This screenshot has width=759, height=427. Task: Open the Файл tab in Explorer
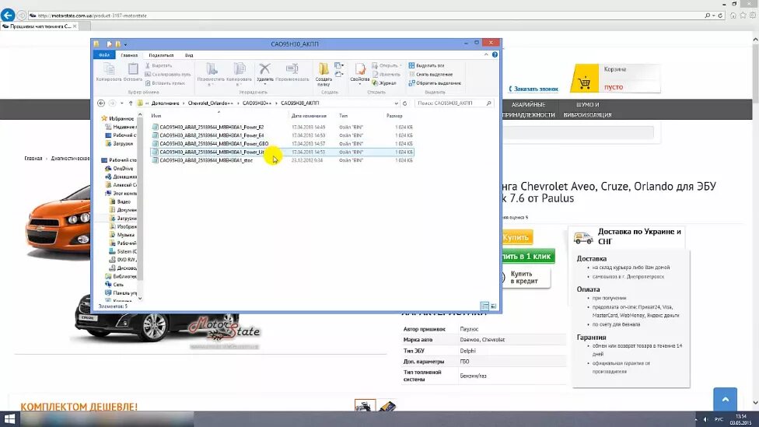coord(104,55)
